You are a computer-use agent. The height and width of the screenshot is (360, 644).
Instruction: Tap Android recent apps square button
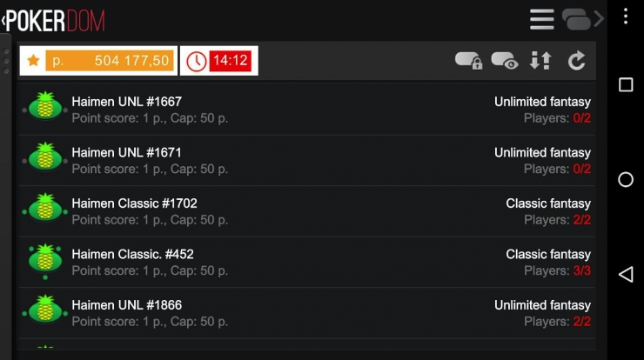click(626, 85)
